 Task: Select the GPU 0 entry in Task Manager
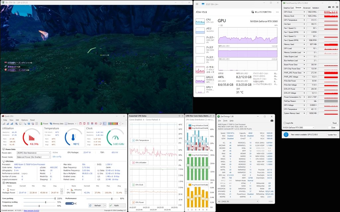point(205,80)
